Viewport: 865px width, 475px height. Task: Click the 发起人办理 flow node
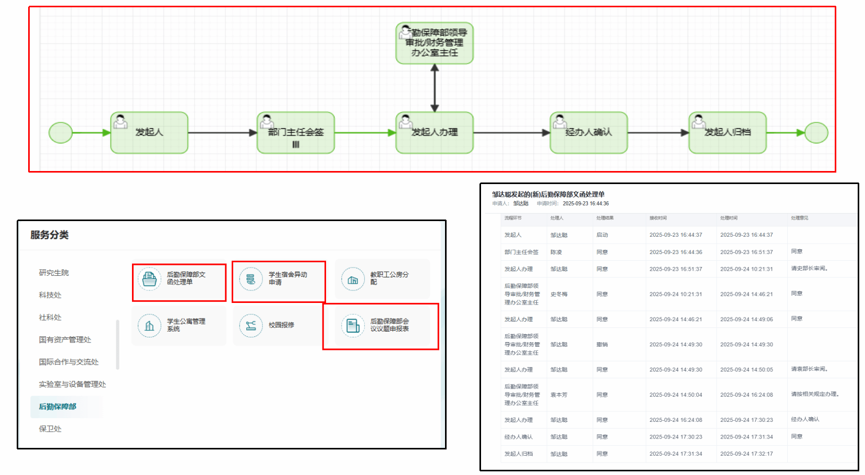[435, 133]
